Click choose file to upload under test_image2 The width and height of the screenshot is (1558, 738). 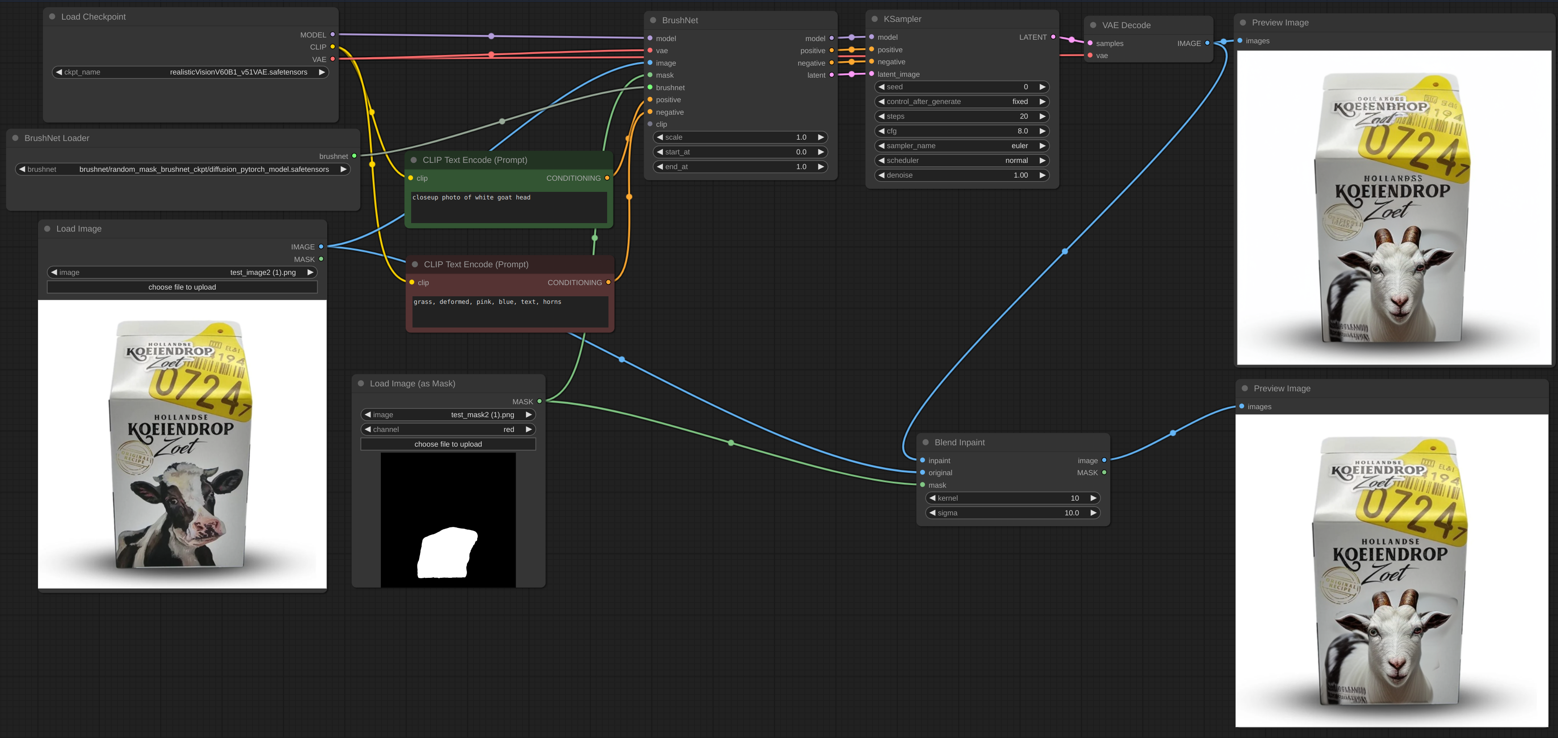pos(182,286)
